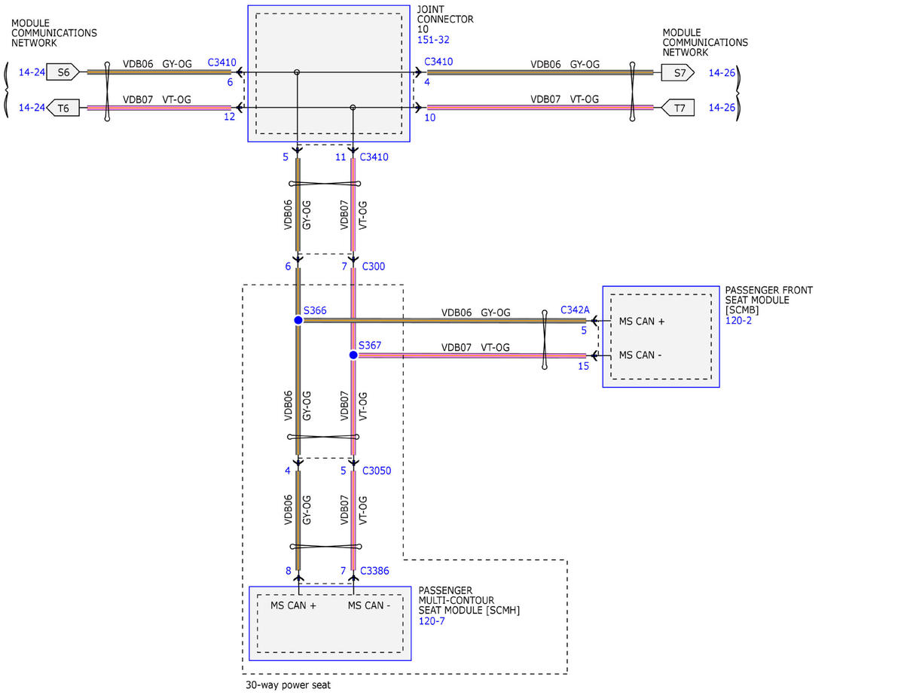The image size is (904, 698).
Task: Open the 14-26 reference beside the S7 tag
Action: pos(722,72)
